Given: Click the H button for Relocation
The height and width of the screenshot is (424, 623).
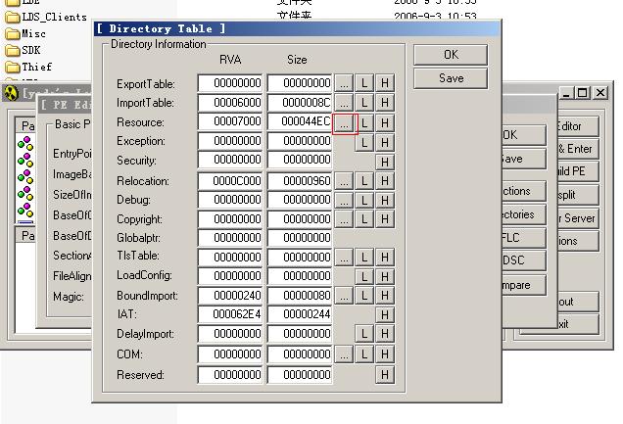Looking at the screenshot, I should point(385,181).
